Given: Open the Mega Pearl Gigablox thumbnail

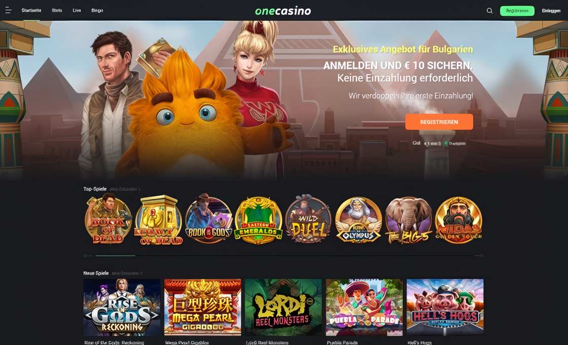Looking at the screenshot, I should 202,307.
